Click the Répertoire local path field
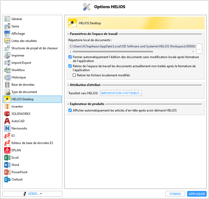 click(x=132, y=46)
